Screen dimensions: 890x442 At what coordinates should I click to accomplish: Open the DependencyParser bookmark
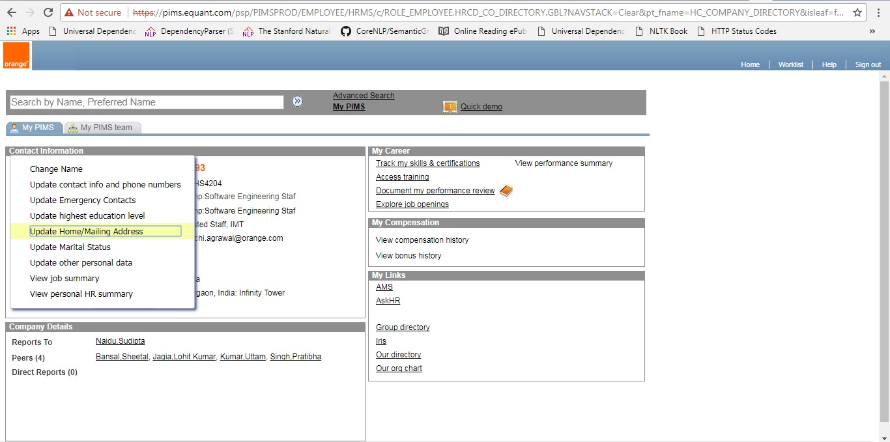(x=189, y=31)
